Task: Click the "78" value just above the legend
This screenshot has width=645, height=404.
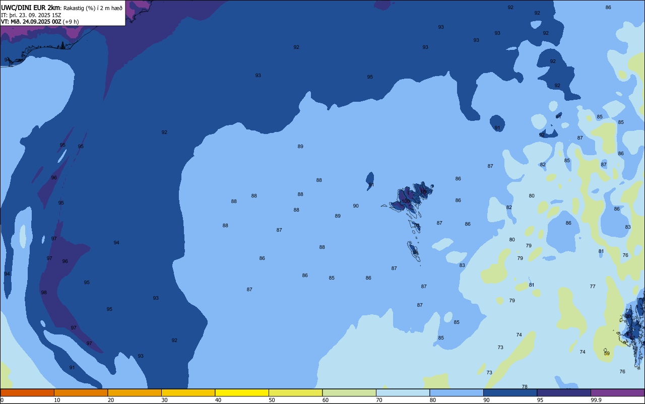Action: click(x=525, y=387)
